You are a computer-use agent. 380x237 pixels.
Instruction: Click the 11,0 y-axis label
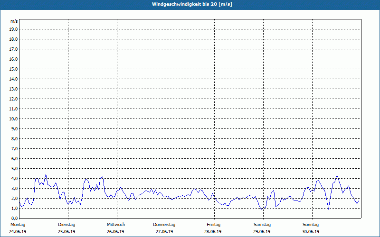pyautogui.click(x=13, y=109)
